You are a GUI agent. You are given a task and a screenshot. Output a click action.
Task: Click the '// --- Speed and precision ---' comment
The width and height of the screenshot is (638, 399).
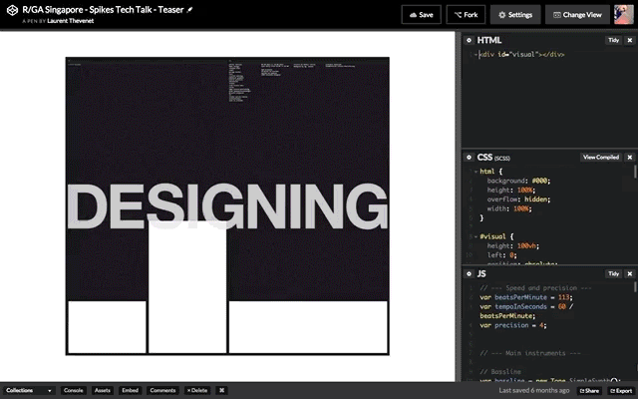pyautogui.click(x=535, y=288)
